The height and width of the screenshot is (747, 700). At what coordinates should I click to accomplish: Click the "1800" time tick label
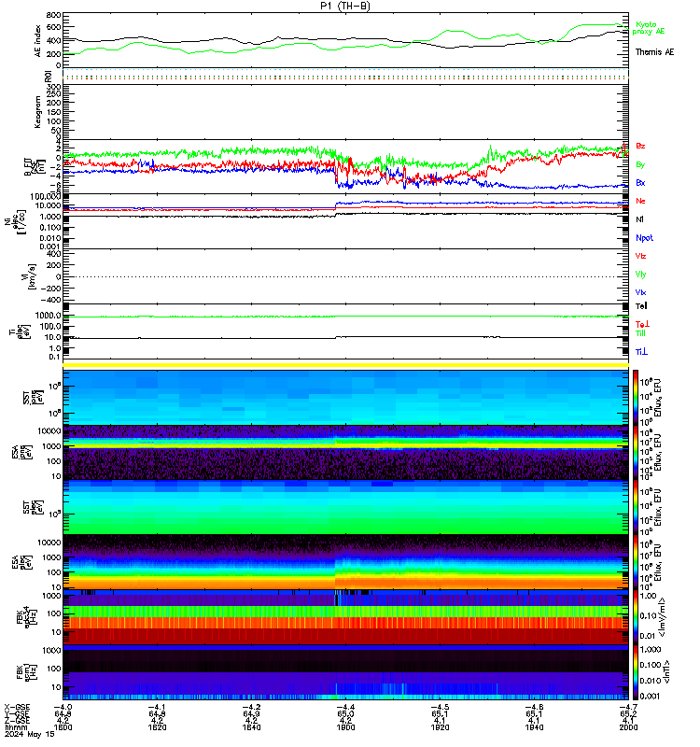click(63, 727)
